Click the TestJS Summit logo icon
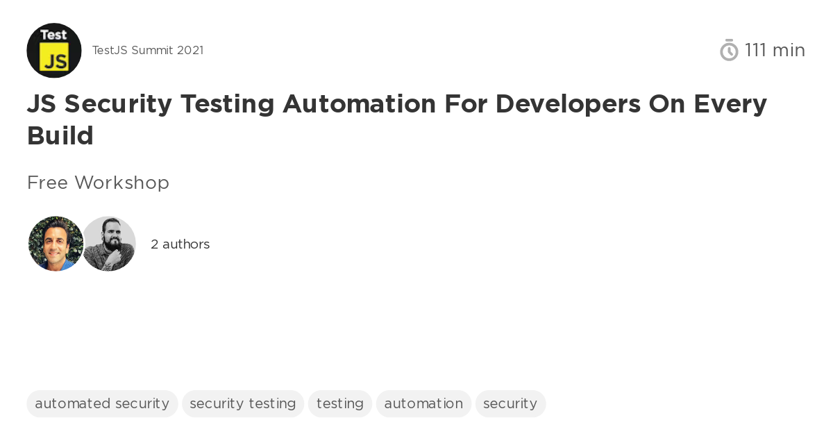The height and width of the screenshot is (436, 833). click(54, 50)
